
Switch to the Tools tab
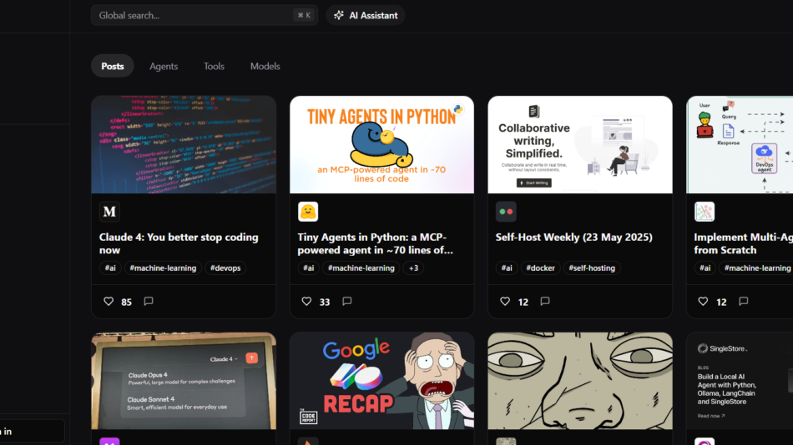pyautogui.click(x=214, y=66)
